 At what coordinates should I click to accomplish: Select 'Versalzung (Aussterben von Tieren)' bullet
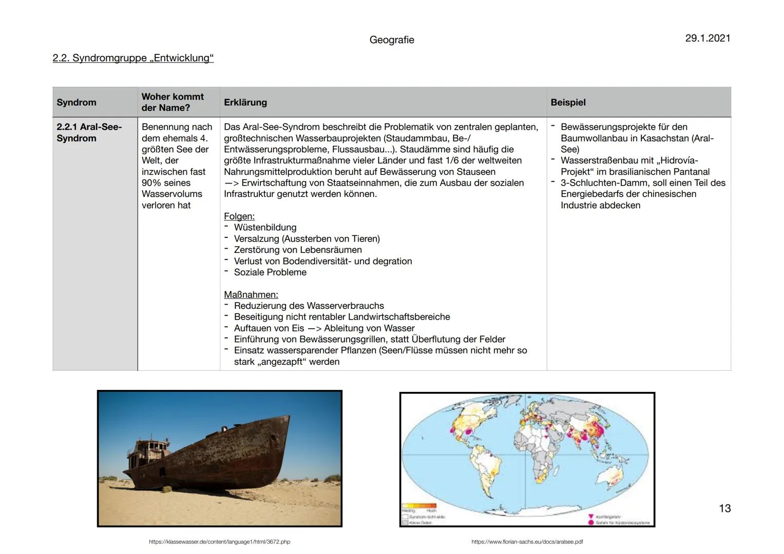307,239
